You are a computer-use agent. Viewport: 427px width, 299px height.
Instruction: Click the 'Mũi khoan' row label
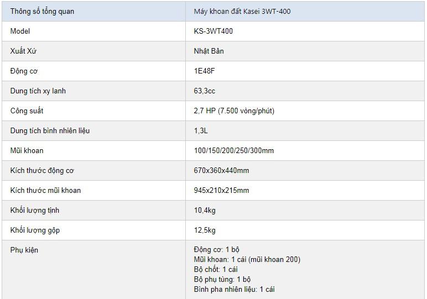(27, 150)
